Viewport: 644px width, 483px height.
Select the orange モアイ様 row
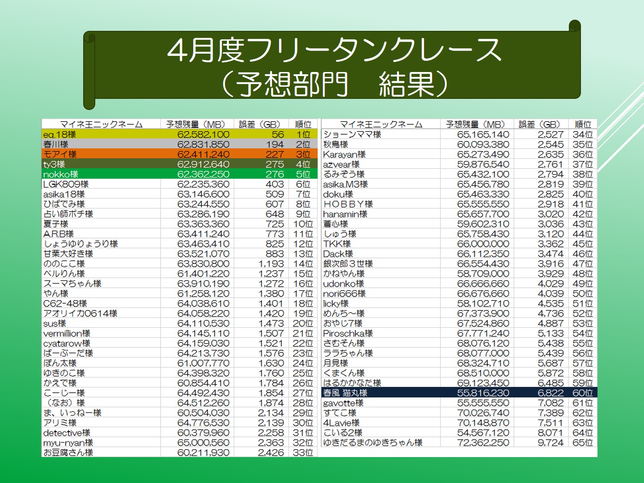pos(179,154)
